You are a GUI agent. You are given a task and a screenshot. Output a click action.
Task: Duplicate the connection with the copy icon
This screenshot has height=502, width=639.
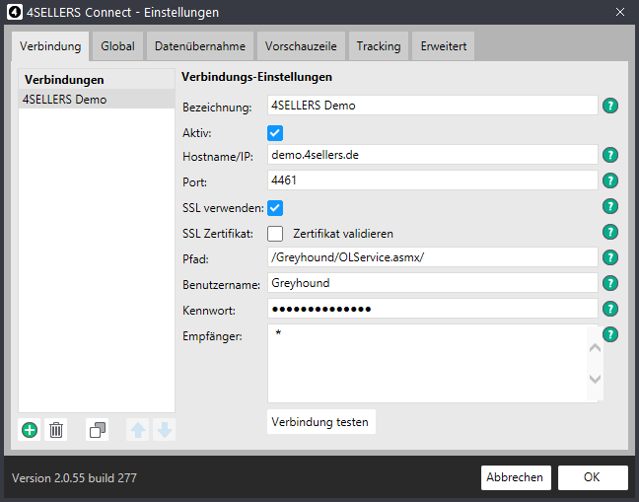coord(98,430)
